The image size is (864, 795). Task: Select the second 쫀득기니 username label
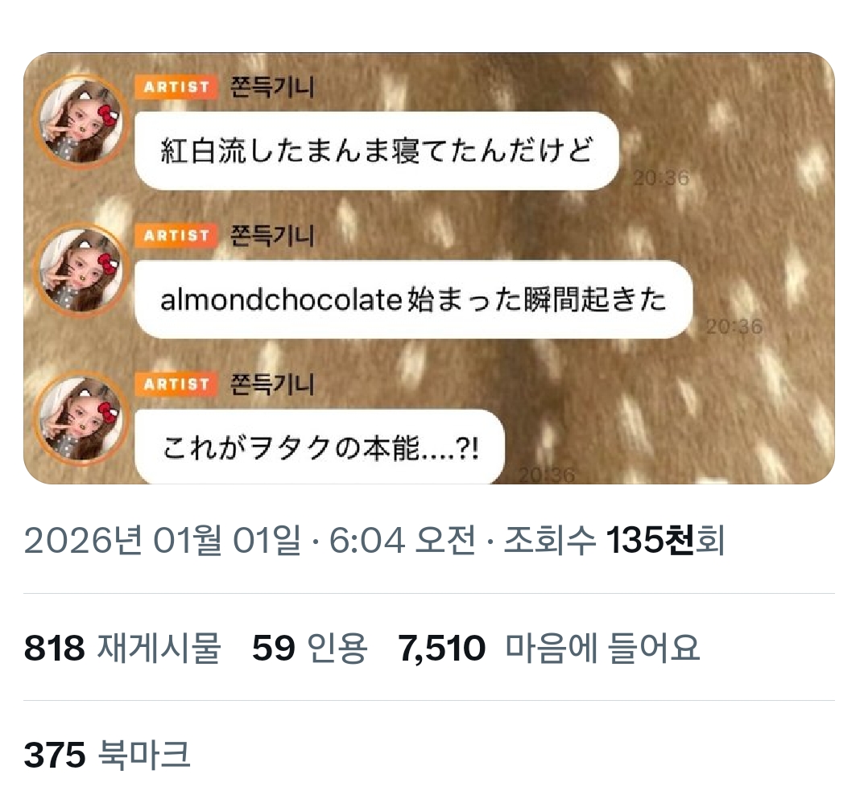(272, 236)
